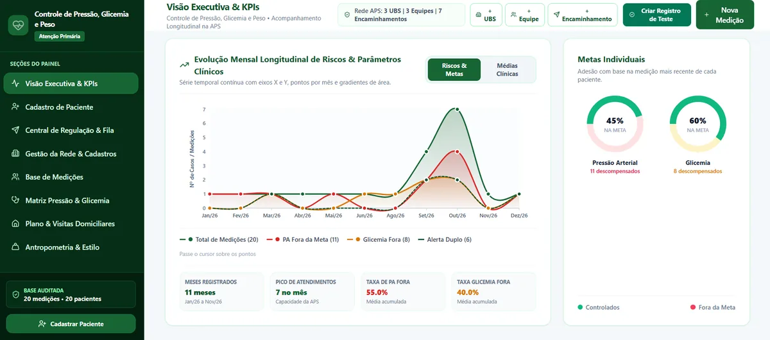Screen dimensions: 770x340
Task: Click the shield icon in Rede APS badge
Action: 348,15
